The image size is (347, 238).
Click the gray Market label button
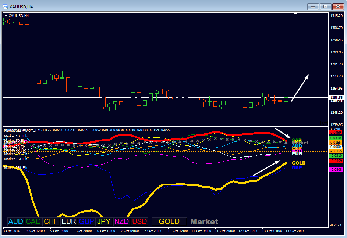tap(204, 221)
